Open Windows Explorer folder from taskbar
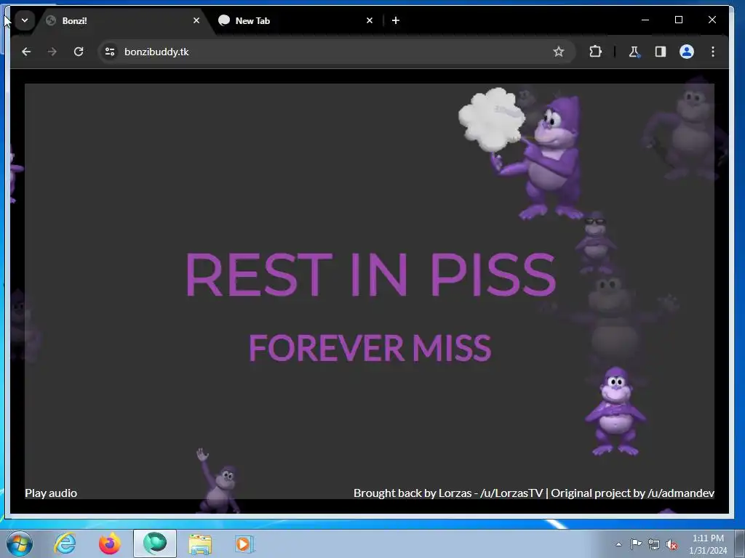Image resolution: width=745 pixels, height=558 pixels. click(200, 543)
